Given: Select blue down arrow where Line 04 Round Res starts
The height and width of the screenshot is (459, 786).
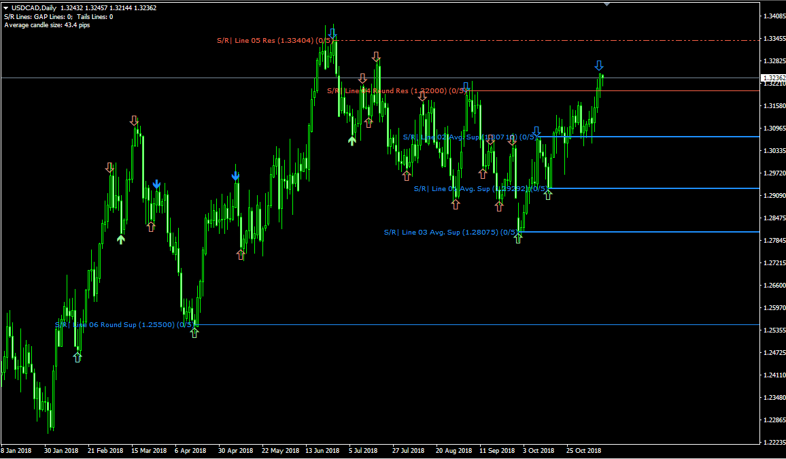Looking at the screenshot, I should (466, 86).
